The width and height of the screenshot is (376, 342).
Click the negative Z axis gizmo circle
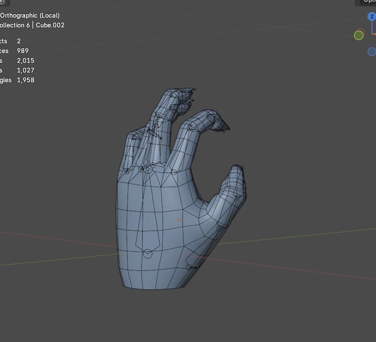[372, 52]
